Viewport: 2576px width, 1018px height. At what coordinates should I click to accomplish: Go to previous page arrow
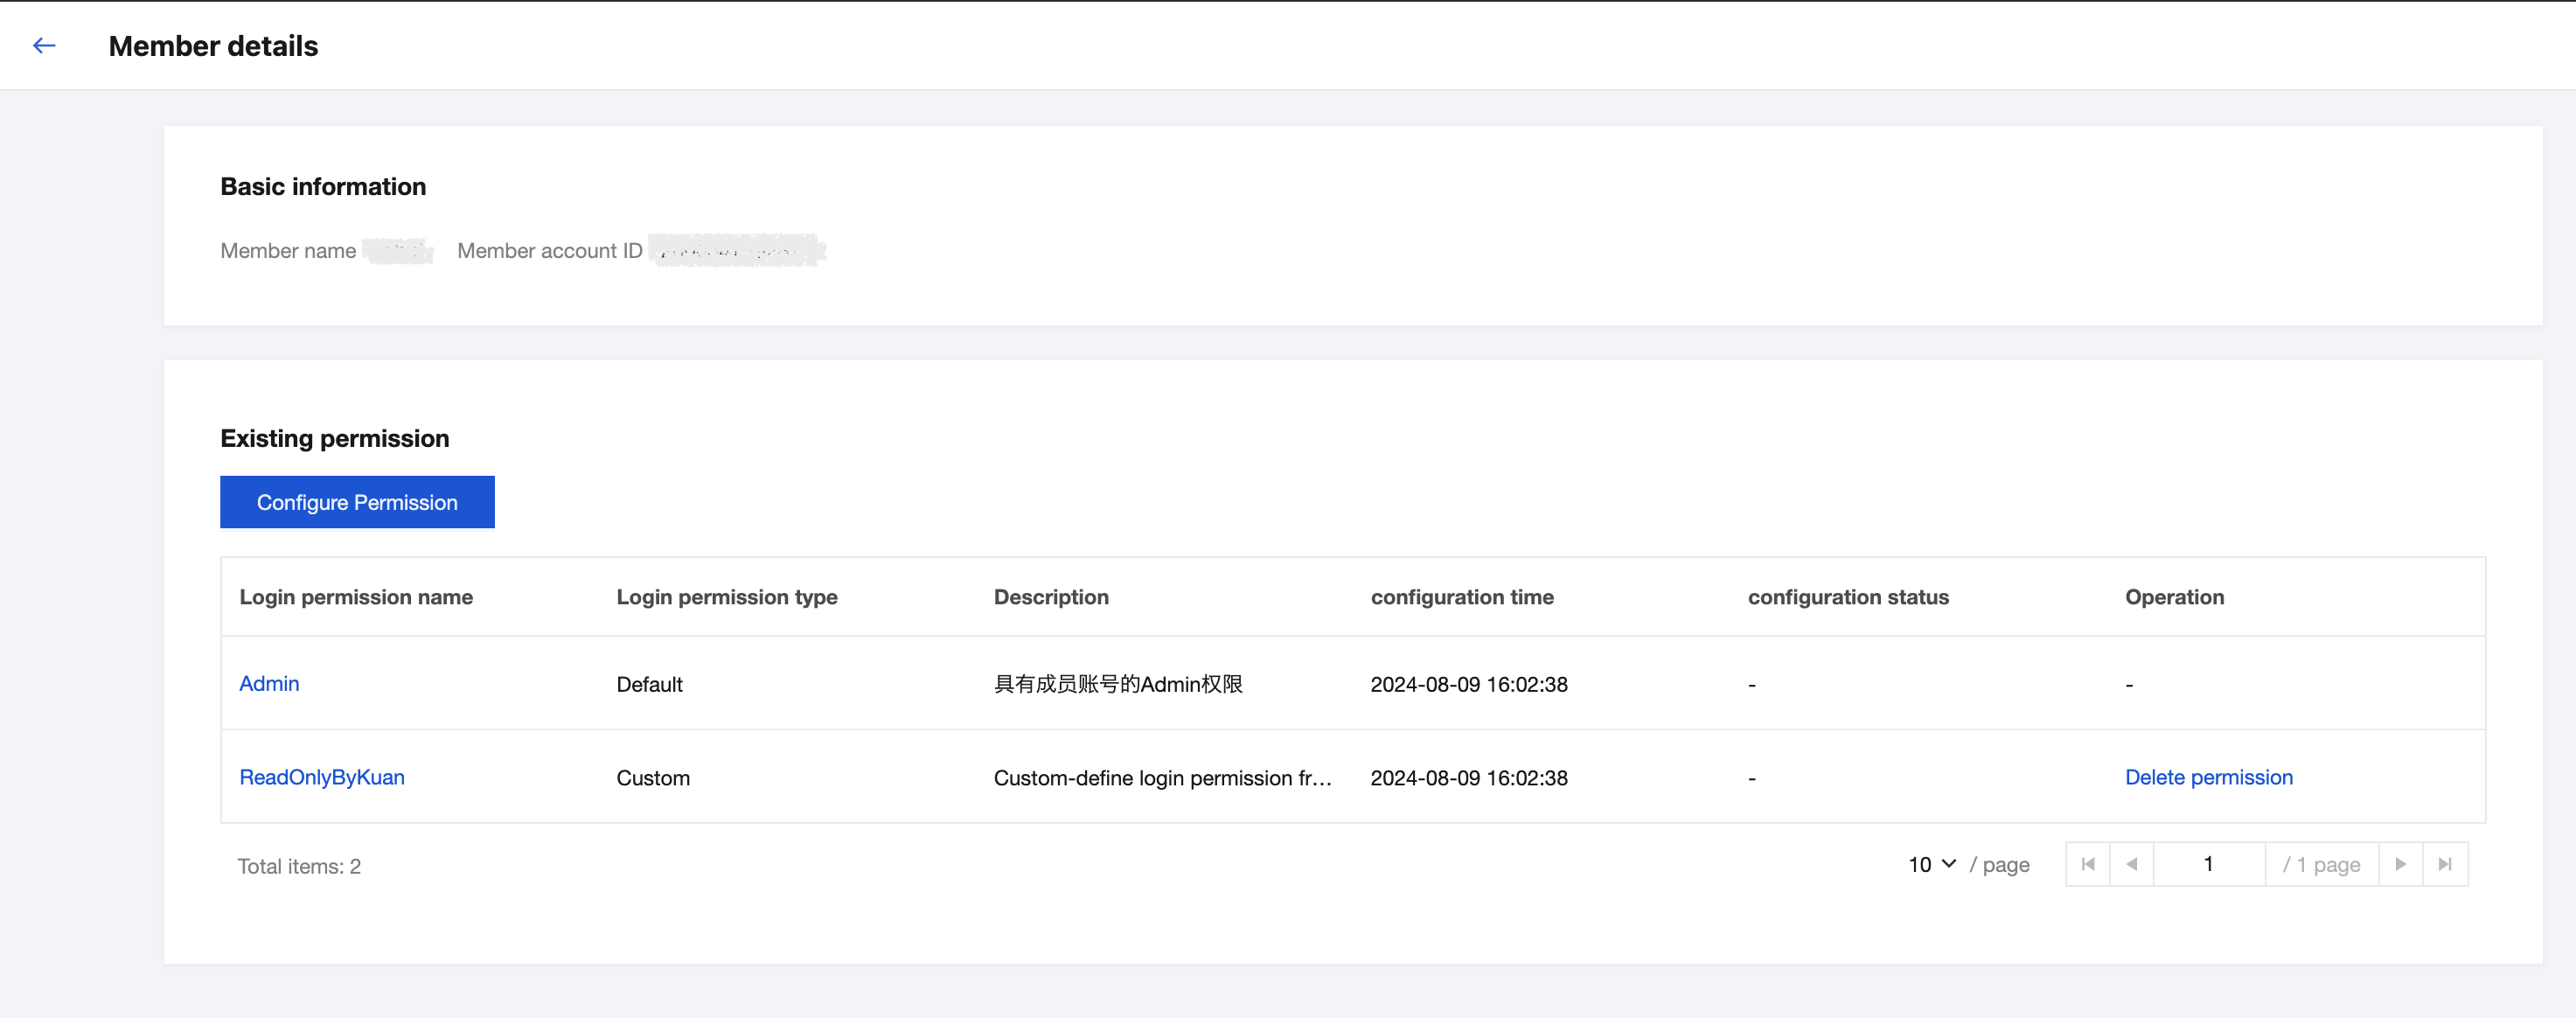tap(2132, 864)
